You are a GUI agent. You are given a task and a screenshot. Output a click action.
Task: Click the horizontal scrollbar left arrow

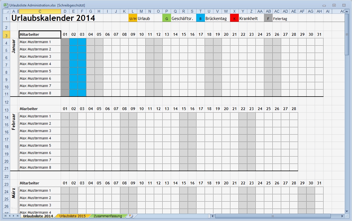(x=212, y=216)
